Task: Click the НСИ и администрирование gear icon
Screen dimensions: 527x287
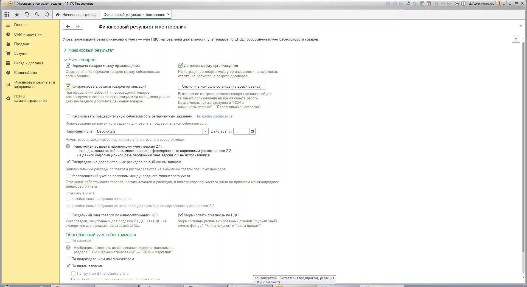Action: pos(8,98)
